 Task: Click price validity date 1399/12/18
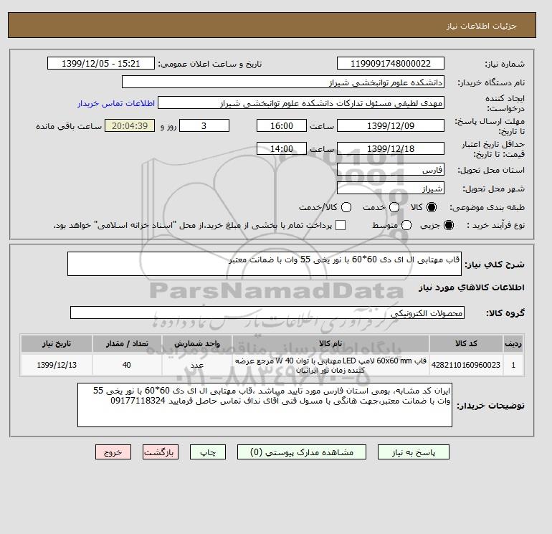point(391,148)
